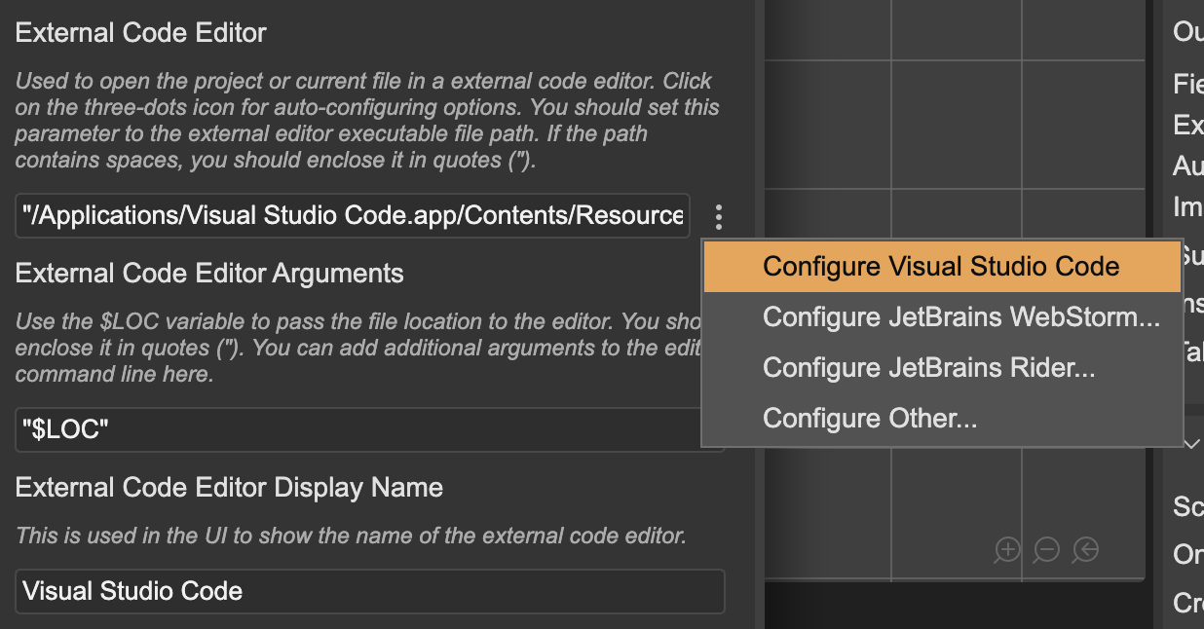Click the reset-view magnifier icon with back arrow
The image size is (1204, 629).
pyautogui.click(x=1084, y=551)
